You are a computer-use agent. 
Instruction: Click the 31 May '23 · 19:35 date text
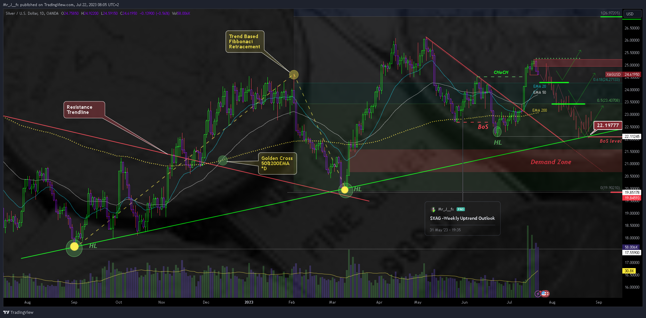(x=445, y=230)
